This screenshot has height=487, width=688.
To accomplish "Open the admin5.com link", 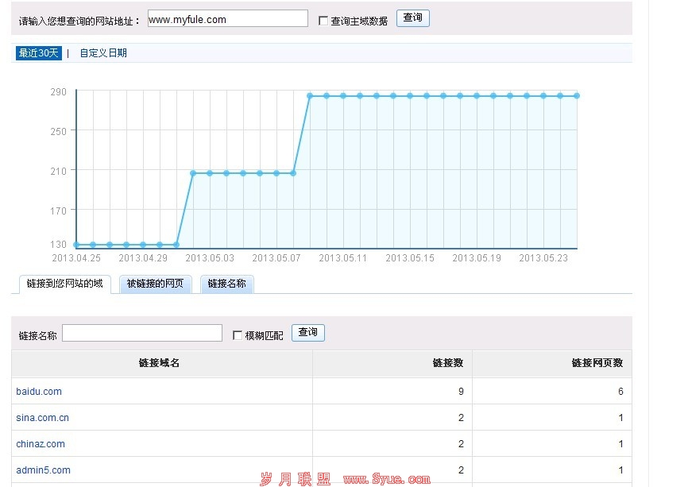I will [43, 470].
